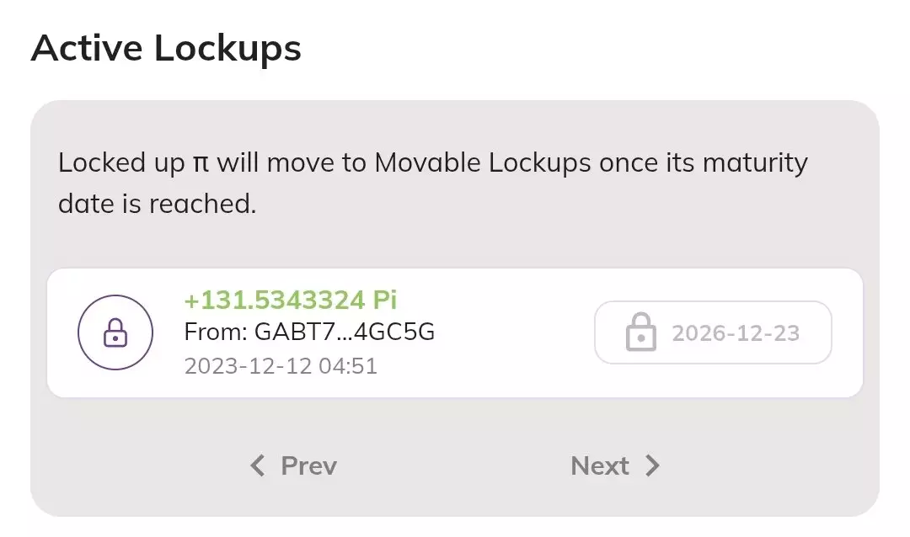The image size is (910, 537).
Task: Click the 'Locked up' text at description start
Action: click(x=121, y=162)
